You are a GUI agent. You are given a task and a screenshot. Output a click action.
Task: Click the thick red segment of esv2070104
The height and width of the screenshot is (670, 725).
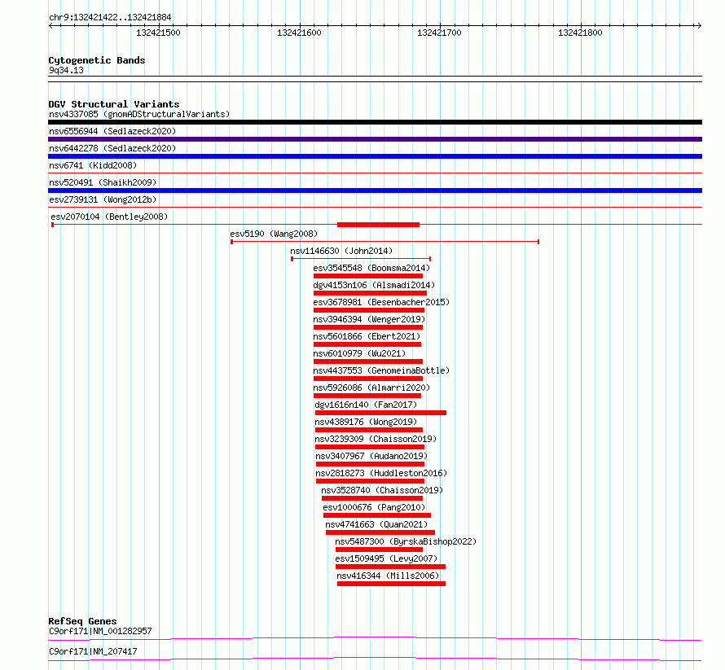pos(378,225)
